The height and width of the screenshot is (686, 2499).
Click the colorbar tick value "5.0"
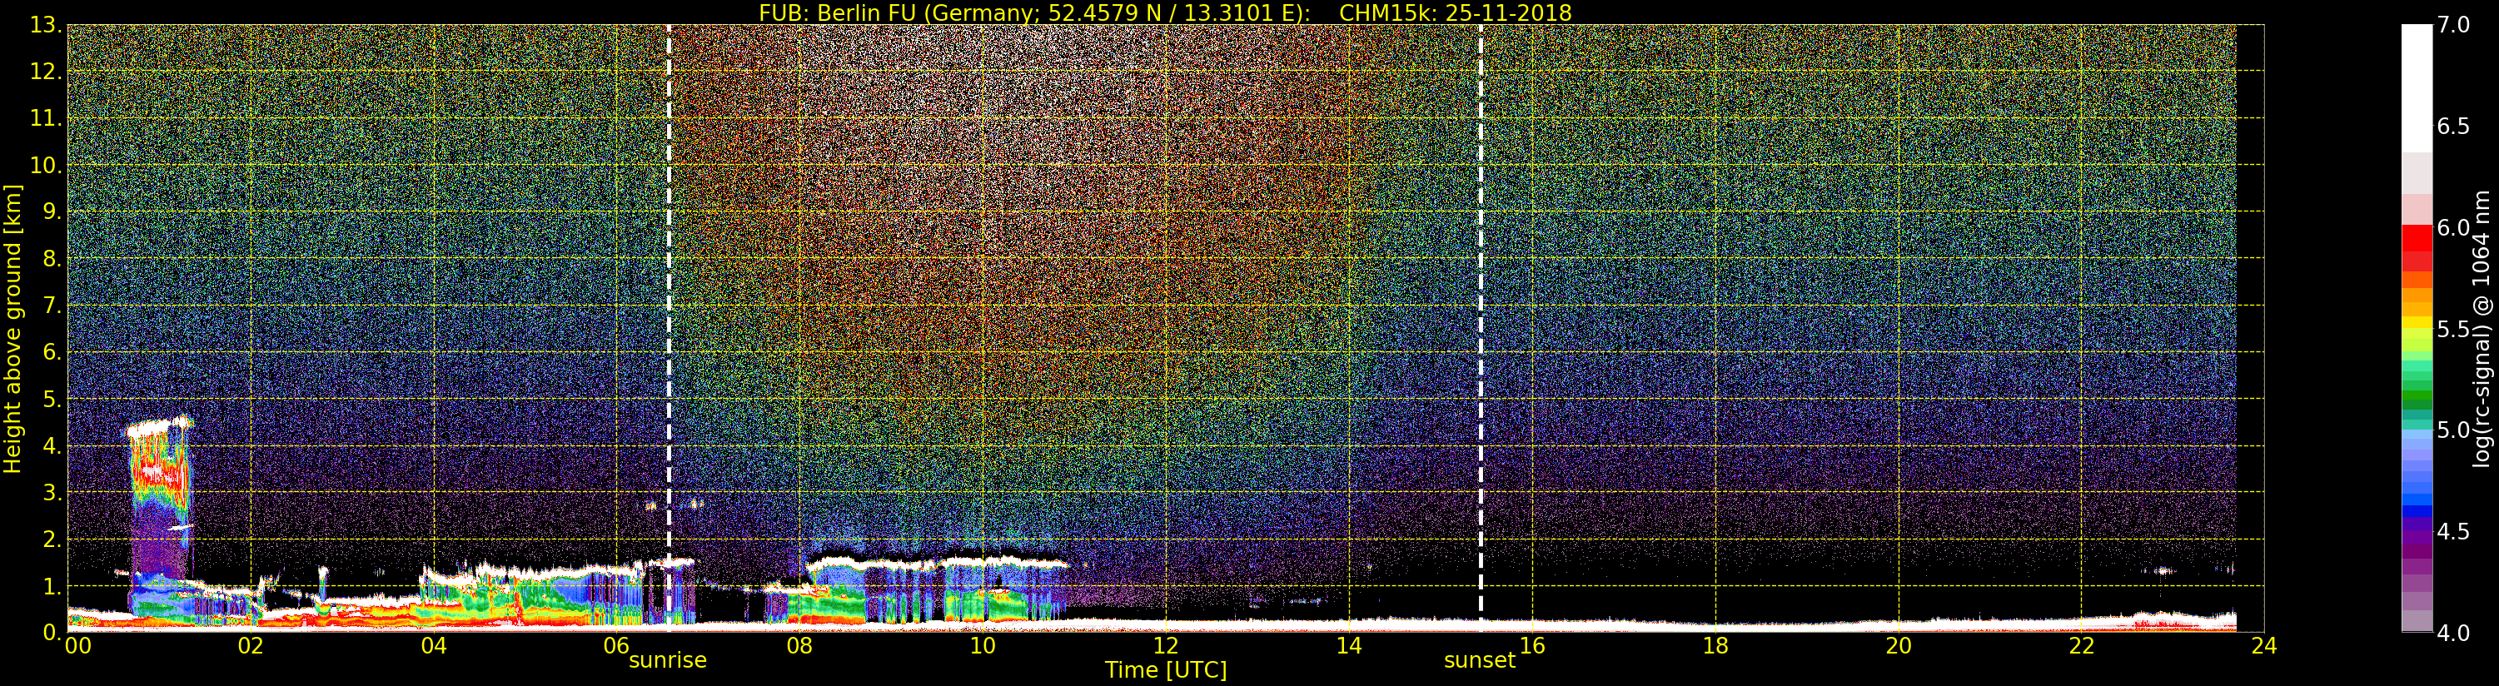2454,430
